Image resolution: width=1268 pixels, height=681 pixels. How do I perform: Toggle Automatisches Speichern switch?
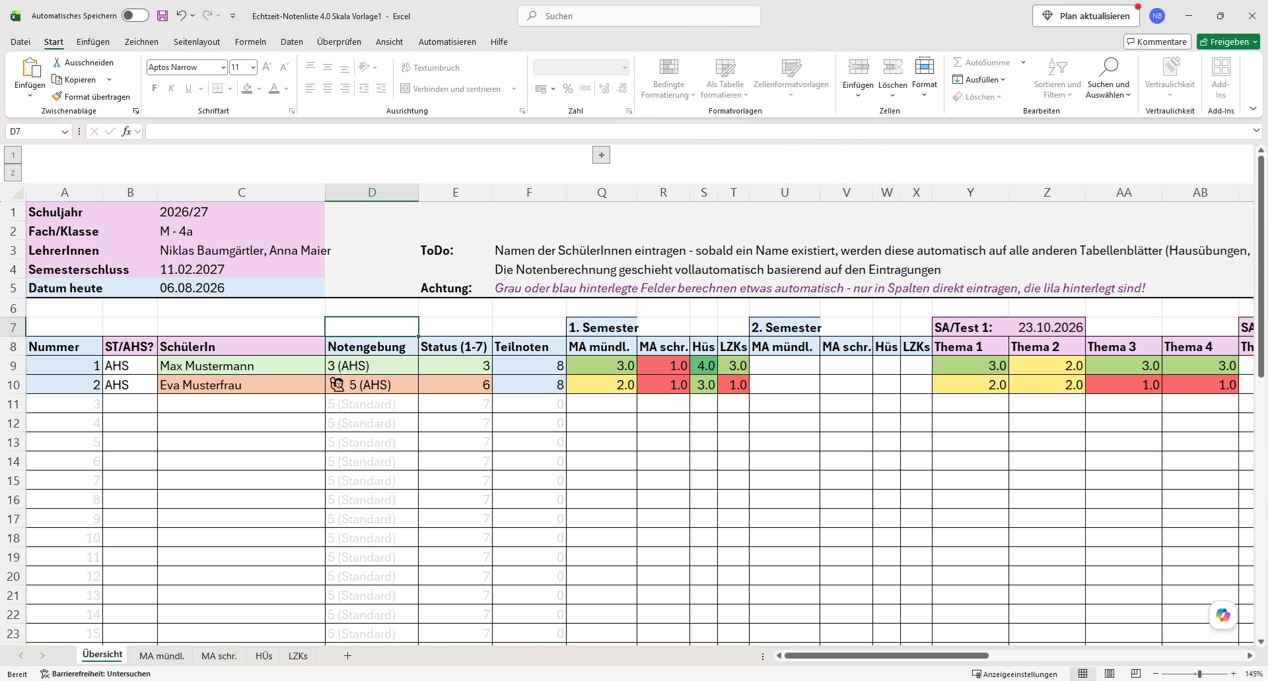click(x=135, y=16)
